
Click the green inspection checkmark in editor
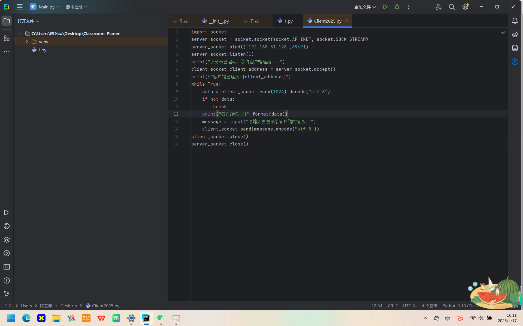503,32
